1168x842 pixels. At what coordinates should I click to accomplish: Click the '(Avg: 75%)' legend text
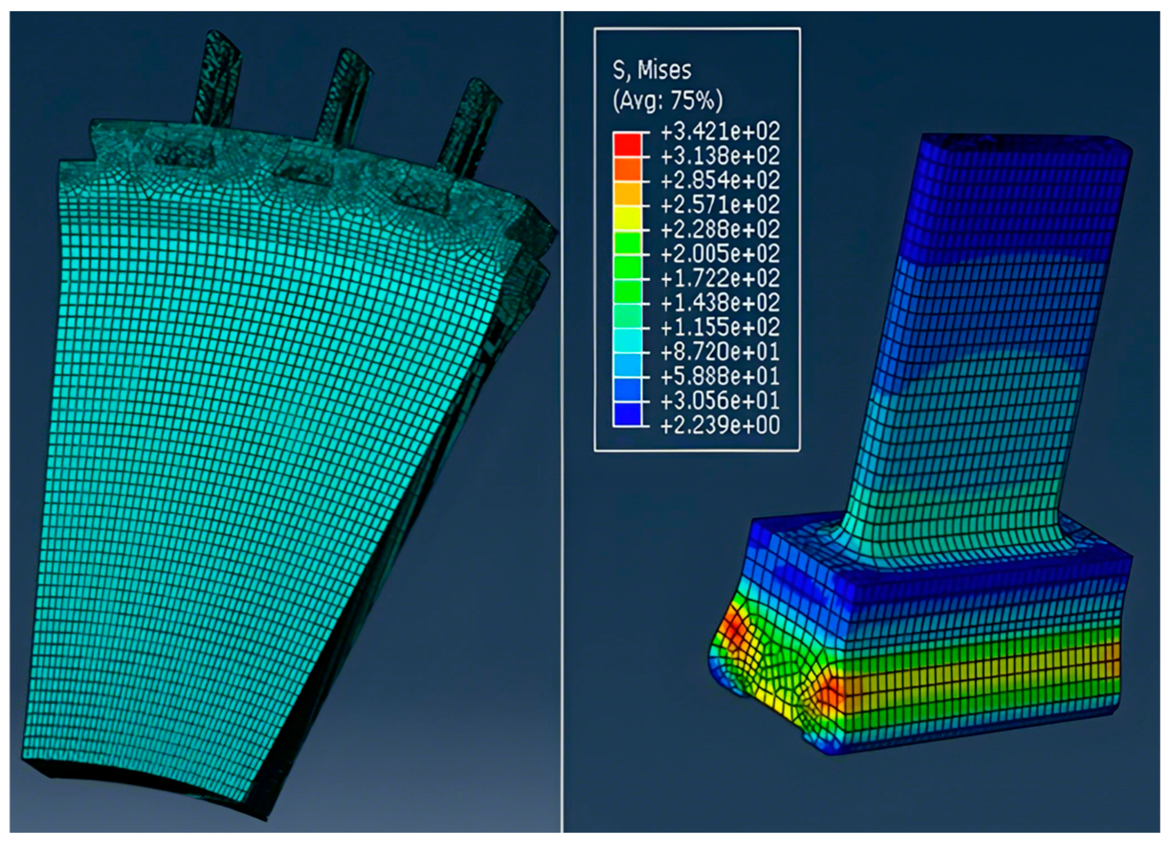668,101
